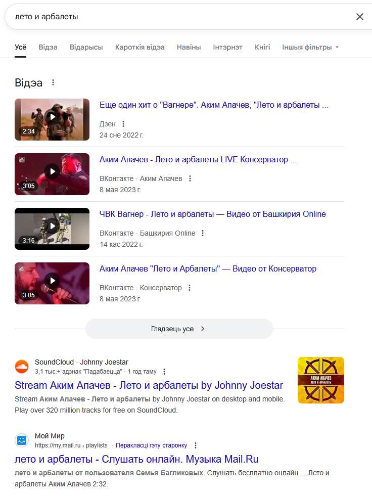Clear the search query with the X icon

click(x=360, y=17)
